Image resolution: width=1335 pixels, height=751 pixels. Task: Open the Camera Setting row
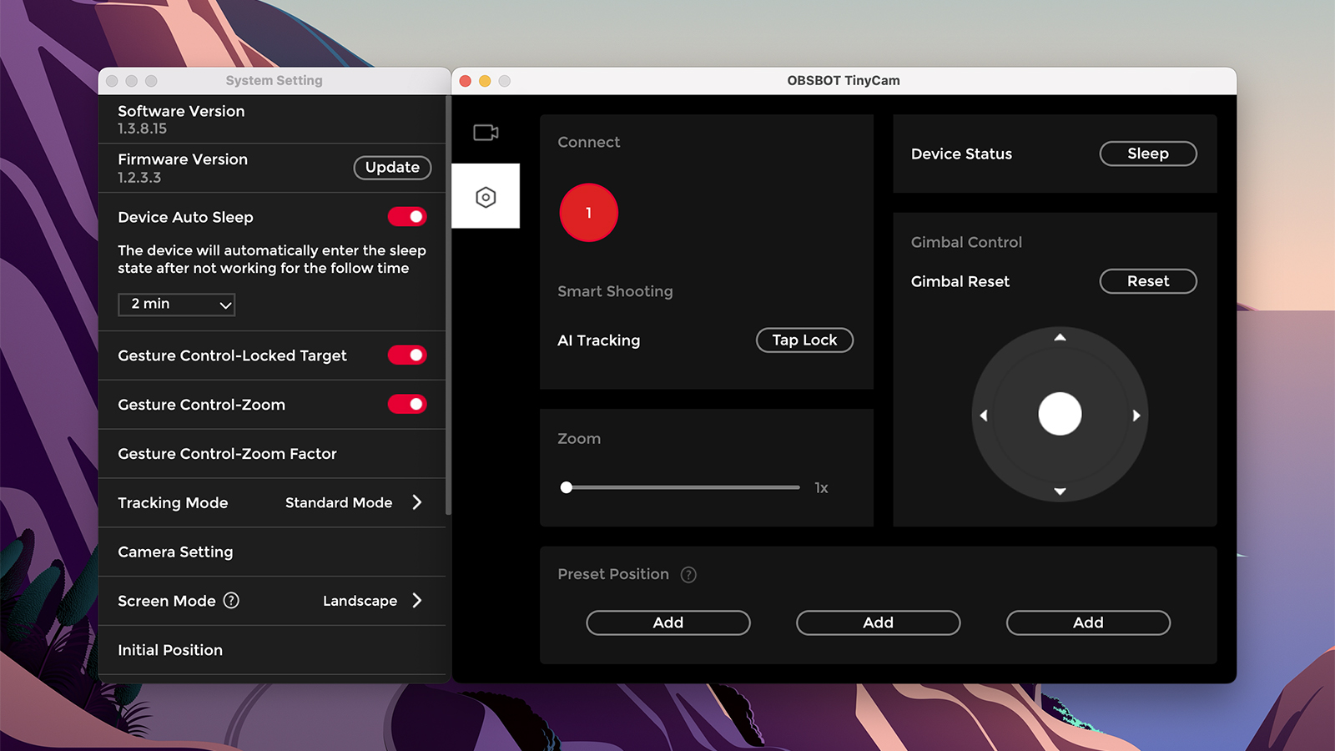click(272, 552)
